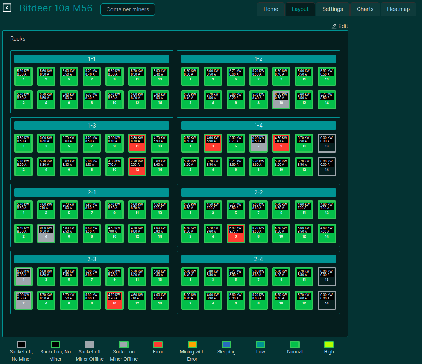Select rack header 2-2
This screenshot has width=422, height=364.
tap(258, 192)
